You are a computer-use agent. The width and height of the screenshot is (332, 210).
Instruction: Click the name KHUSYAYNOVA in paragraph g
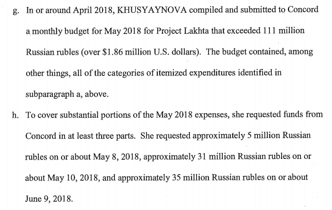coord(152,10)
